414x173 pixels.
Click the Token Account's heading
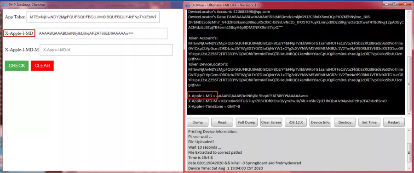click(x=203, y=38)
